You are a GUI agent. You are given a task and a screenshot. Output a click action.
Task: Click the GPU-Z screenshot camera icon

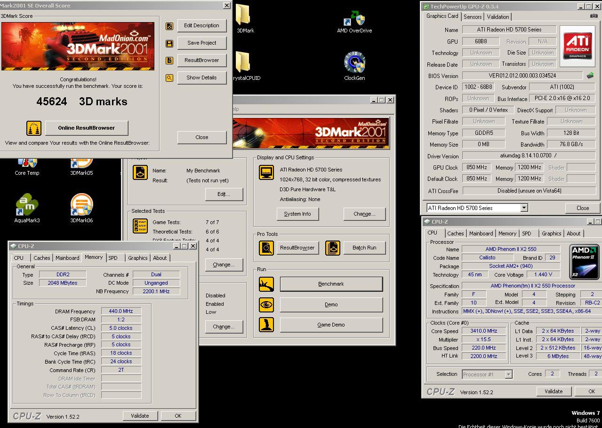594,16
